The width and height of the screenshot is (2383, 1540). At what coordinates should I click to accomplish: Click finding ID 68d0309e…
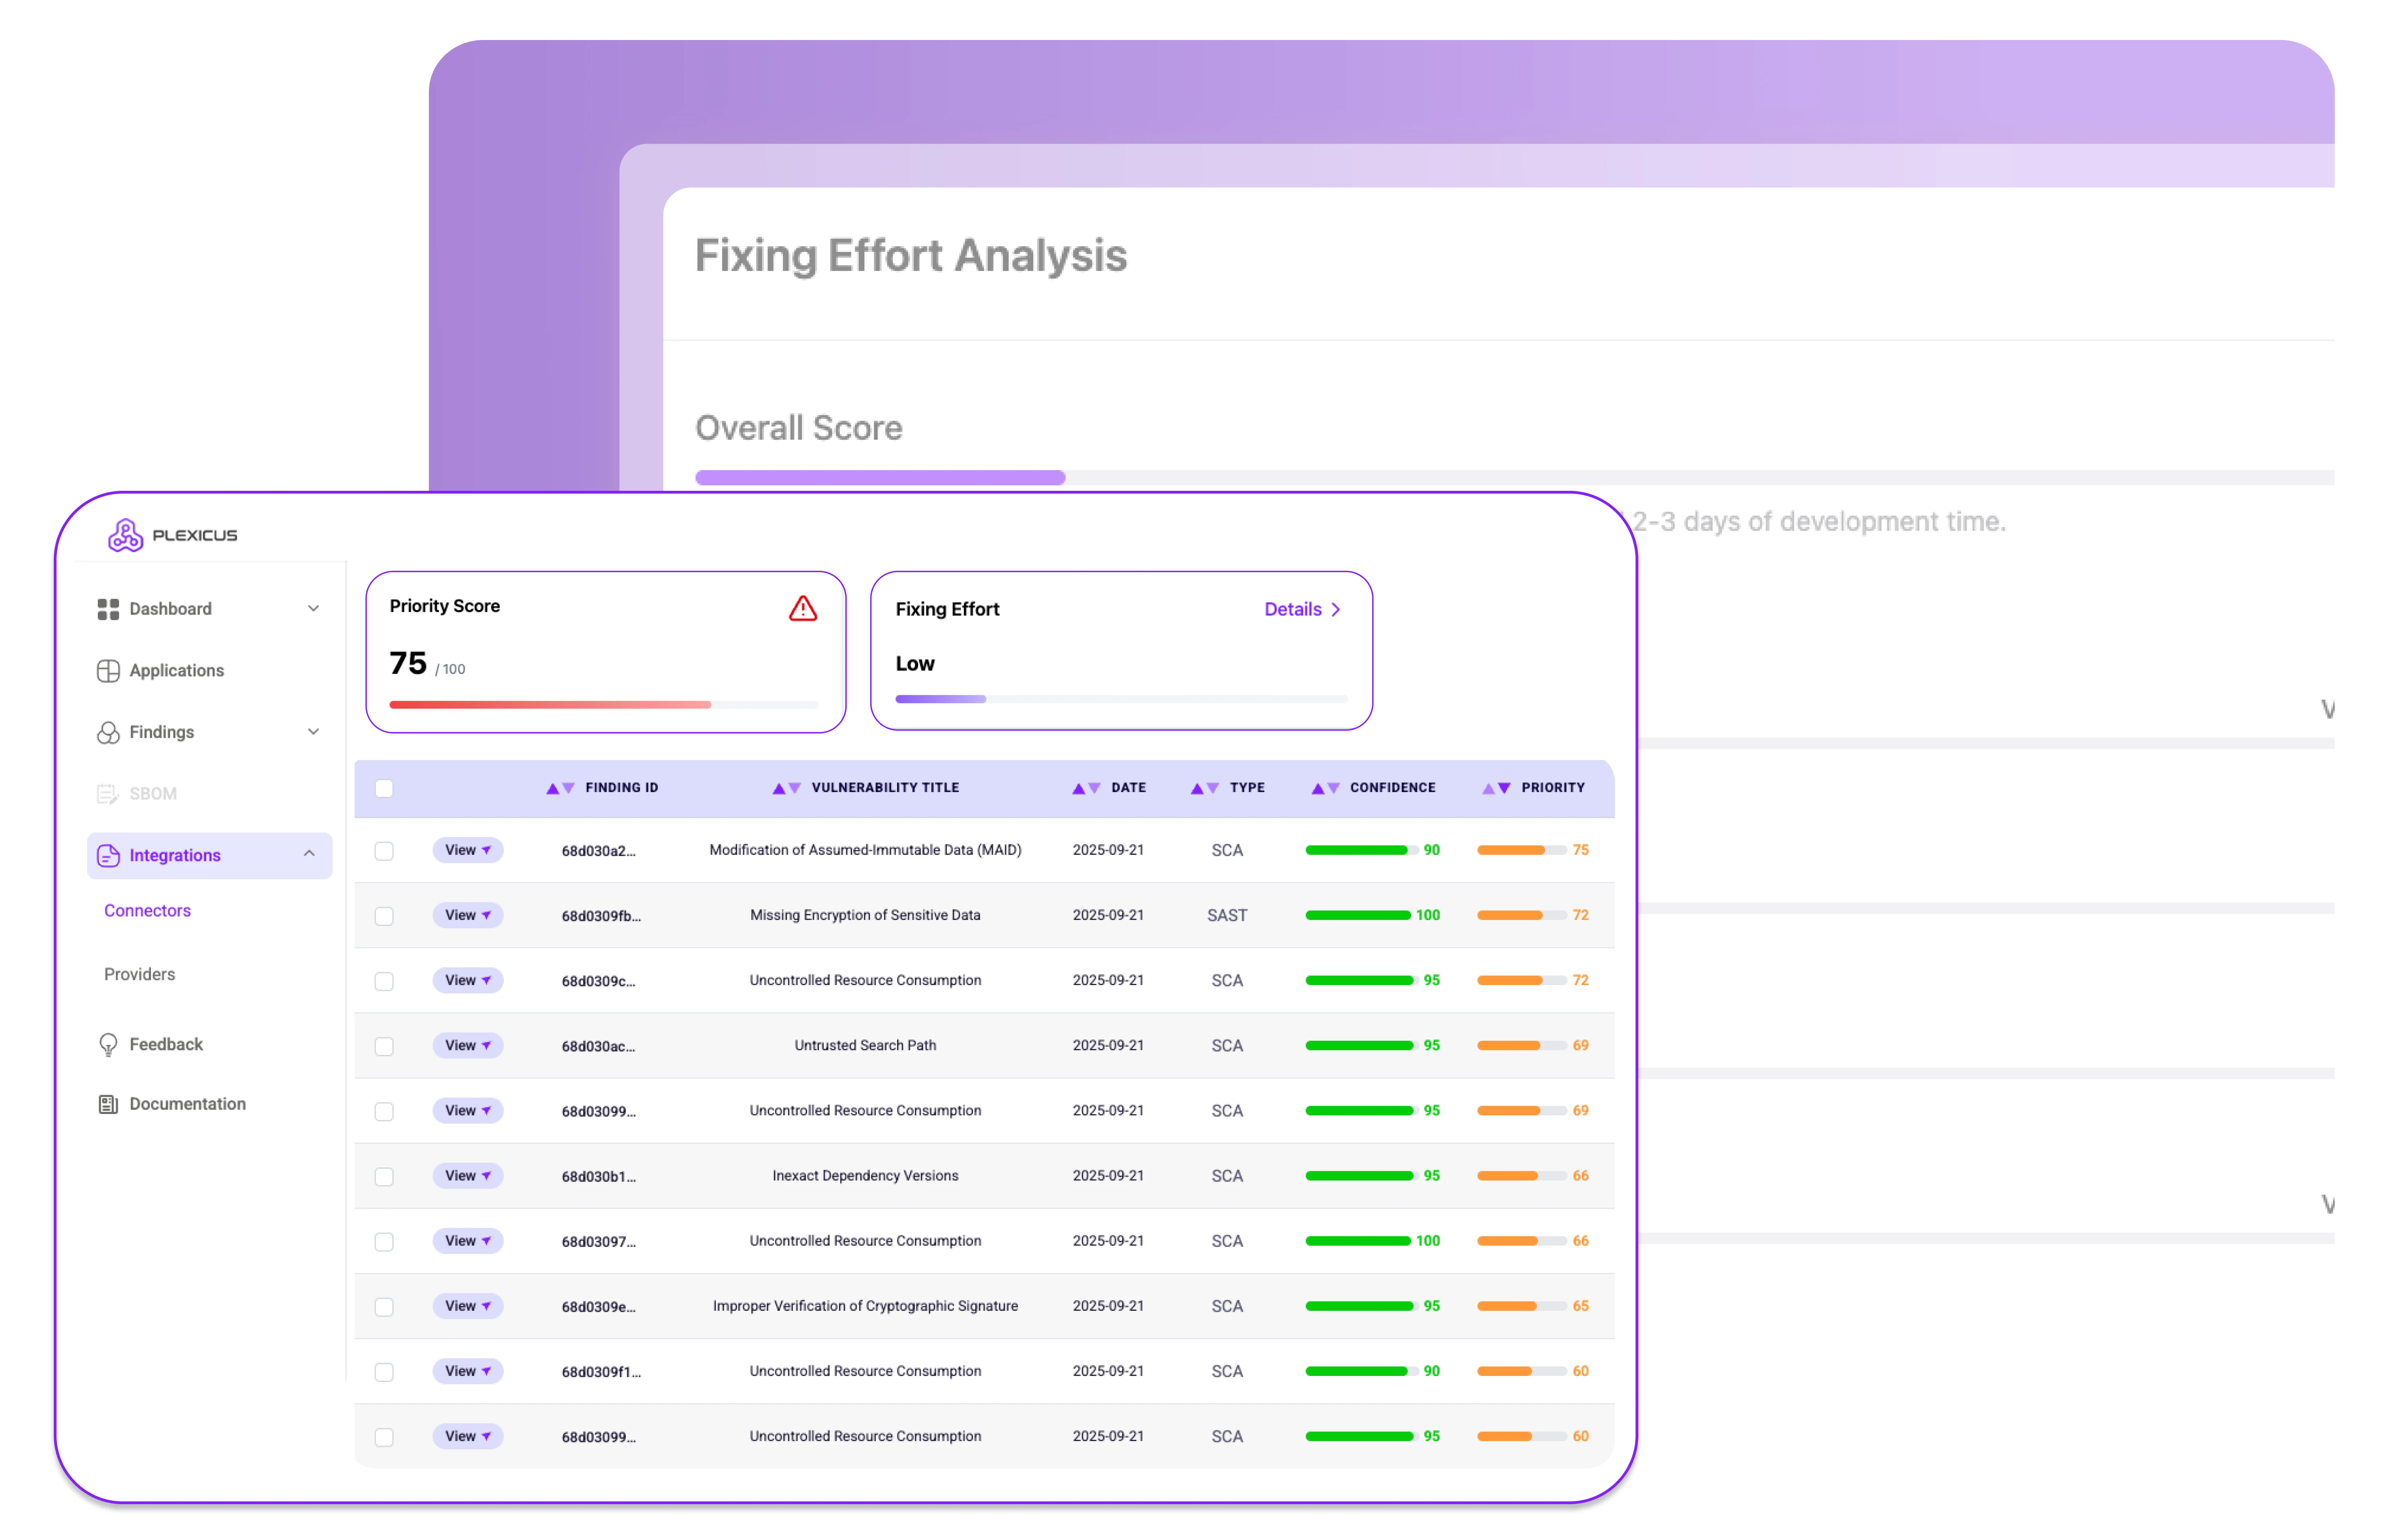point(598,1307)
